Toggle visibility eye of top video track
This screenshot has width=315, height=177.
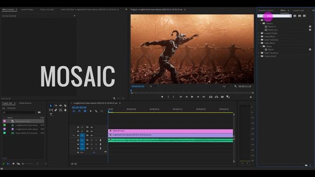[x=92, y=127]
